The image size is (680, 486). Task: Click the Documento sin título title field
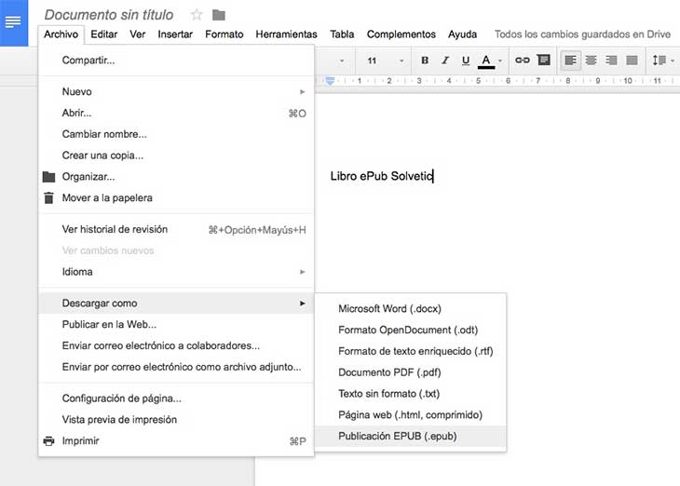109,15
